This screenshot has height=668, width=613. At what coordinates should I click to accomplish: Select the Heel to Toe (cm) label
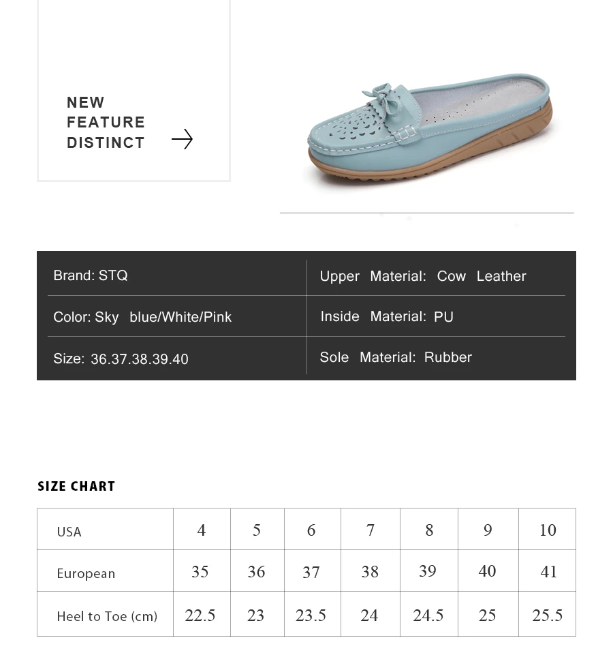click(x=107, y=616)
